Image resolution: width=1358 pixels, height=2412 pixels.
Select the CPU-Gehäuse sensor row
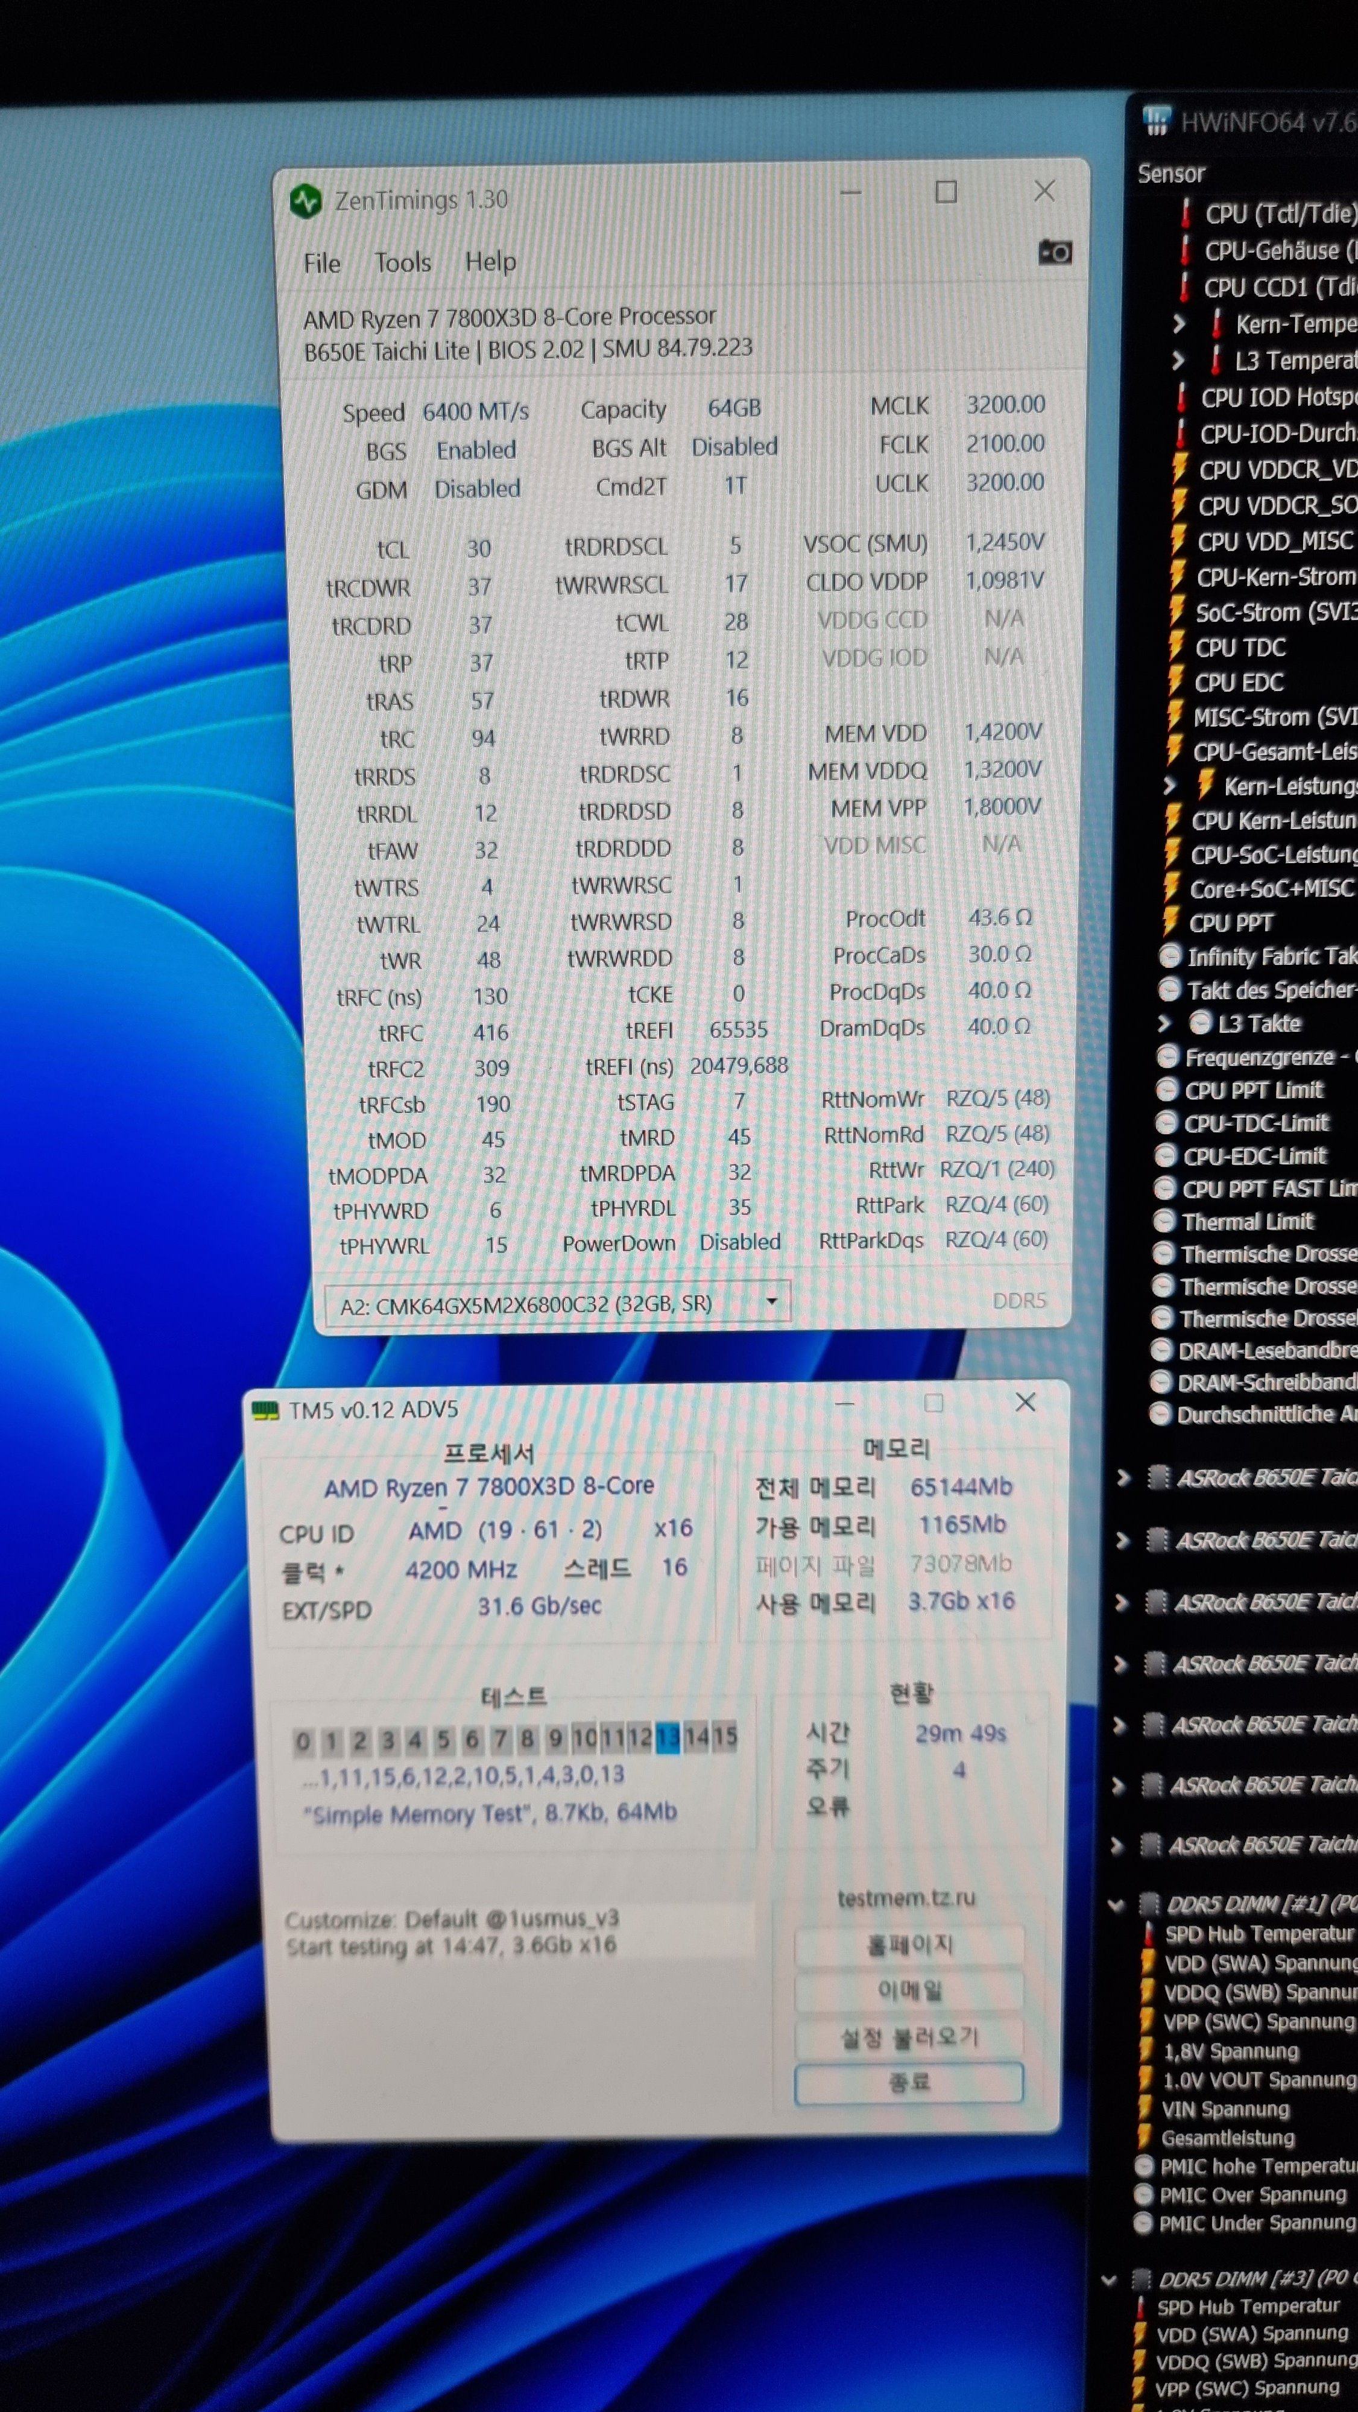pos(1266,250)
